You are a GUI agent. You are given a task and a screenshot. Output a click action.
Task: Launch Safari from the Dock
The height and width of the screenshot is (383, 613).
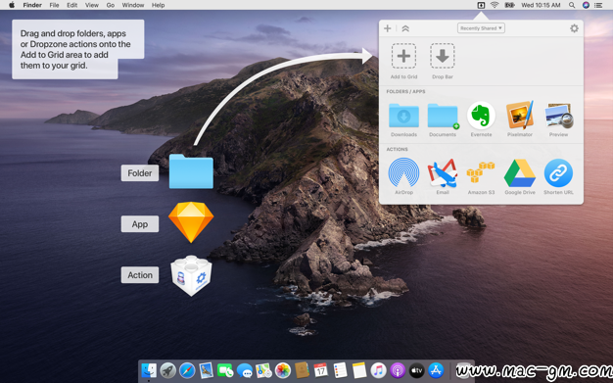[187, 370]
